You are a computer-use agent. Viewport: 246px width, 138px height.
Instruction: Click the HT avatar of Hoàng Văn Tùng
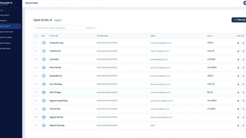pos(44,43)
